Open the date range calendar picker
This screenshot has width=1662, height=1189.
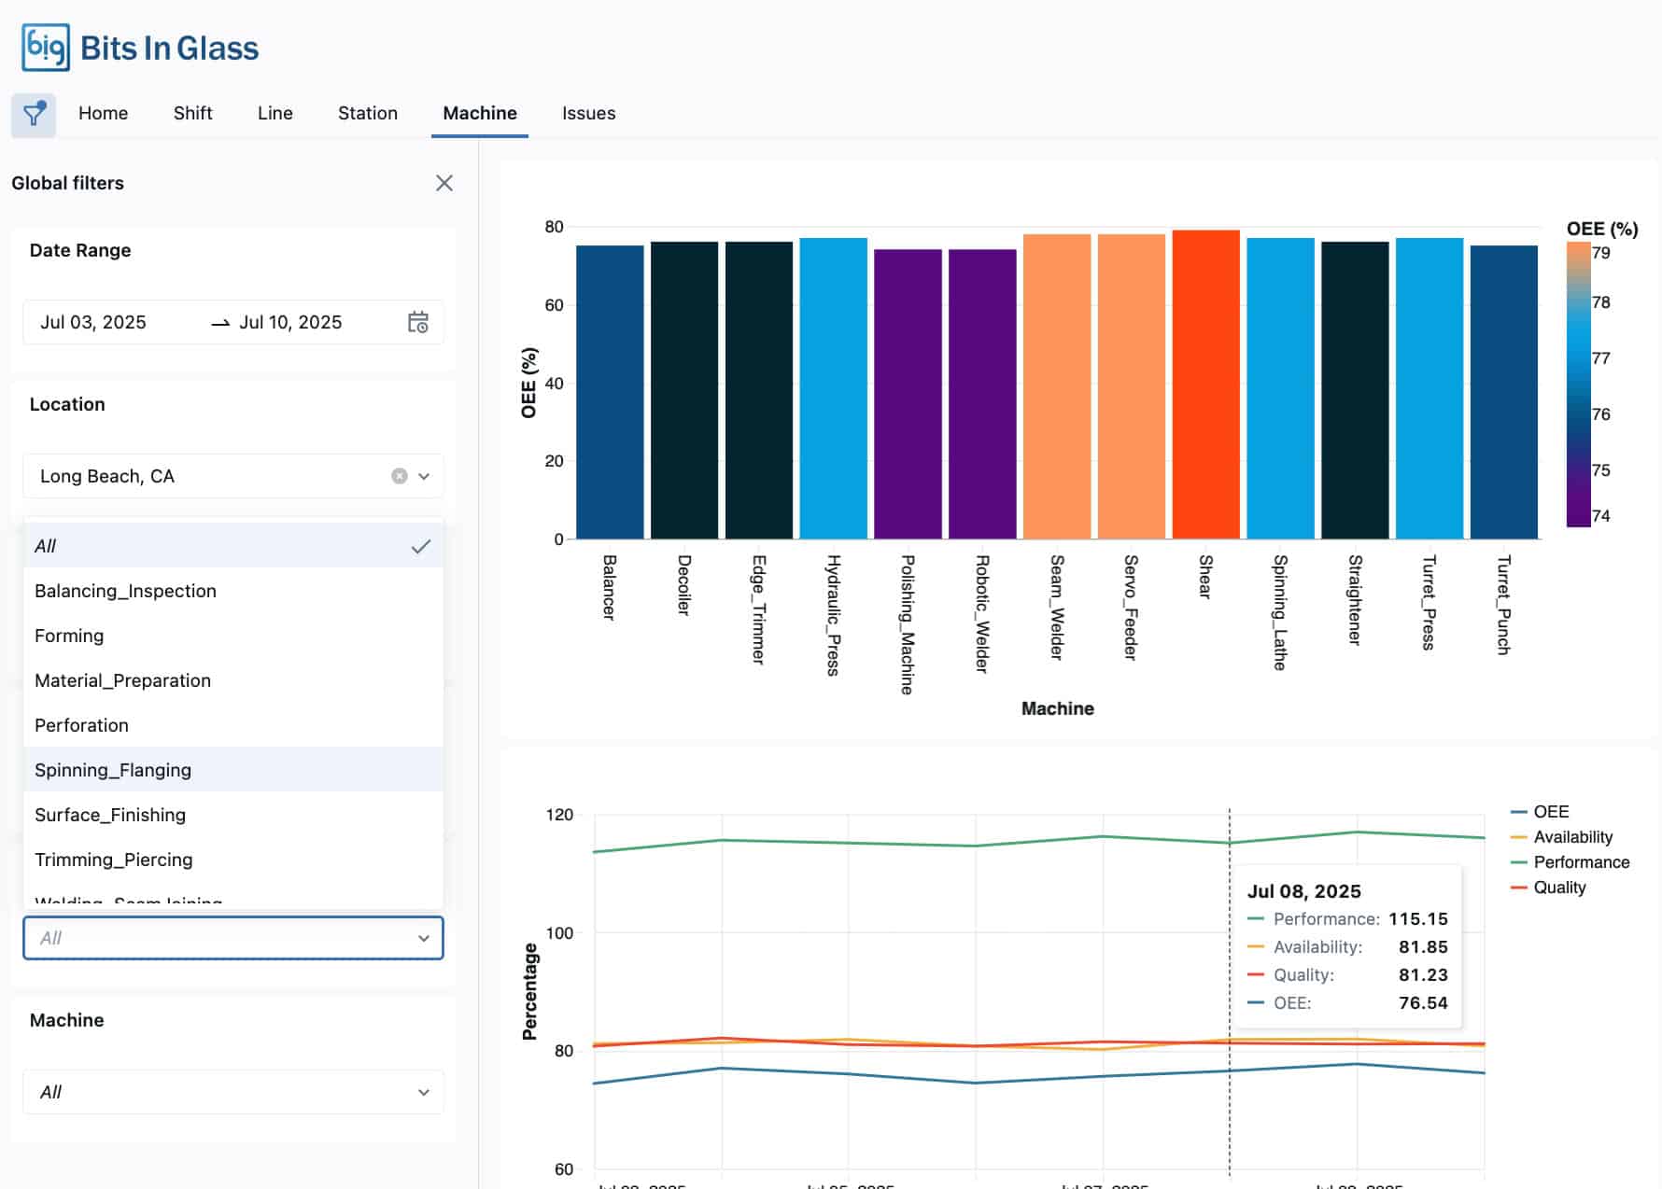(417, 322)
